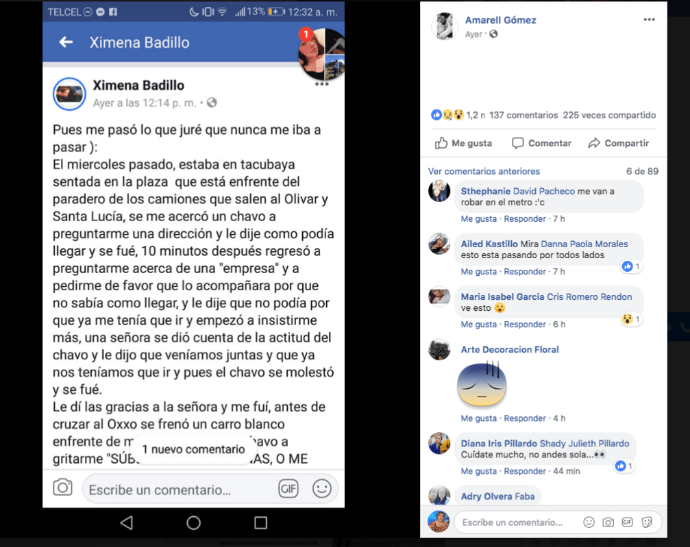
Task: Open the camera icon in left comment bar
Action: (62, 487)
